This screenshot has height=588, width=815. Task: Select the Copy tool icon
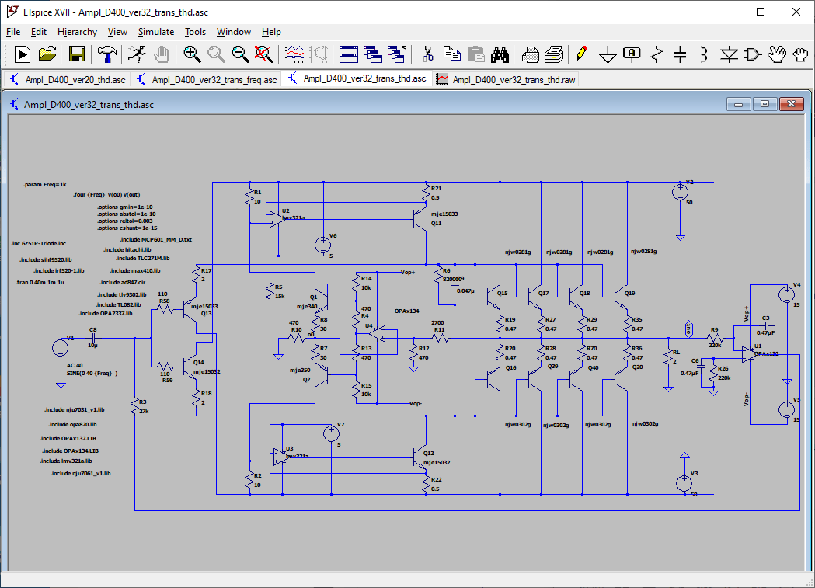click(451, 54)
